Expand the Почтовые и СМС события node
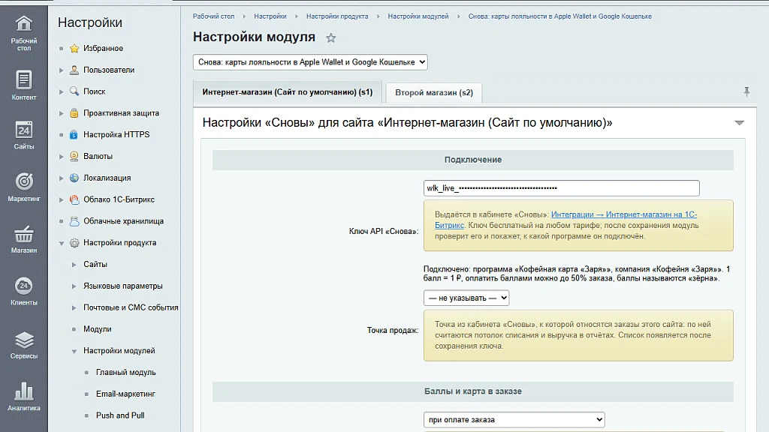Image resolution: width=769 pixels, height=432 pixels. tap(74, 307)
